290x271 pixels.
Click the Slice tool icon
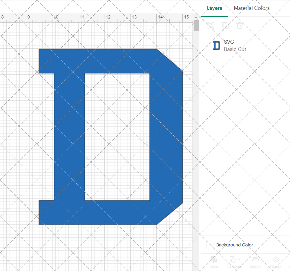(214, 259)
